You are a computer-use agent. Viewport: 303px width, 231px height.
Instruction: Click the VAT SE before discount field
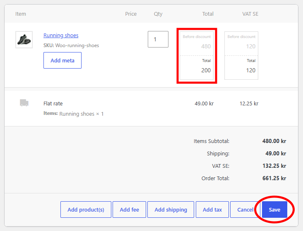click(241, 46)
